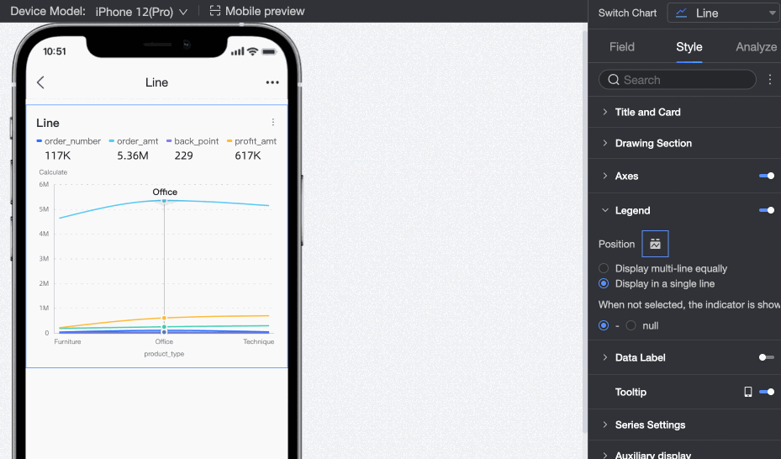
Task: Click the 229 back_point value
Action: pyautogui.click(x=184, y=156)
